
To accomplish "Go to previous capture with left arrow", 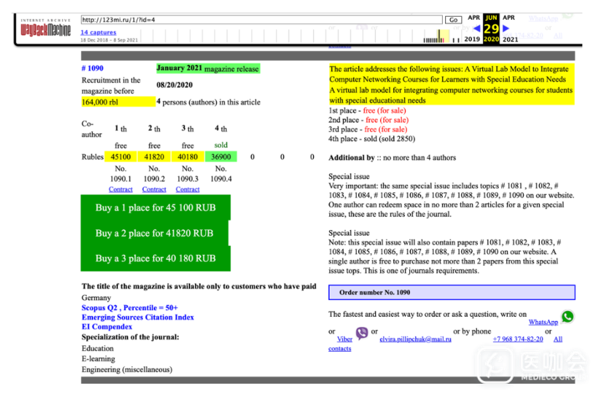I will pyautogui.click(x=478, y=28).
